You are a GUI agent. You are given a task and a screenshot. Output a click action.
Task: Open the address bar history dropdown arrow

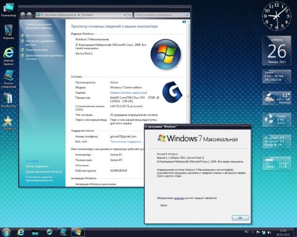(x=125, y=15)
